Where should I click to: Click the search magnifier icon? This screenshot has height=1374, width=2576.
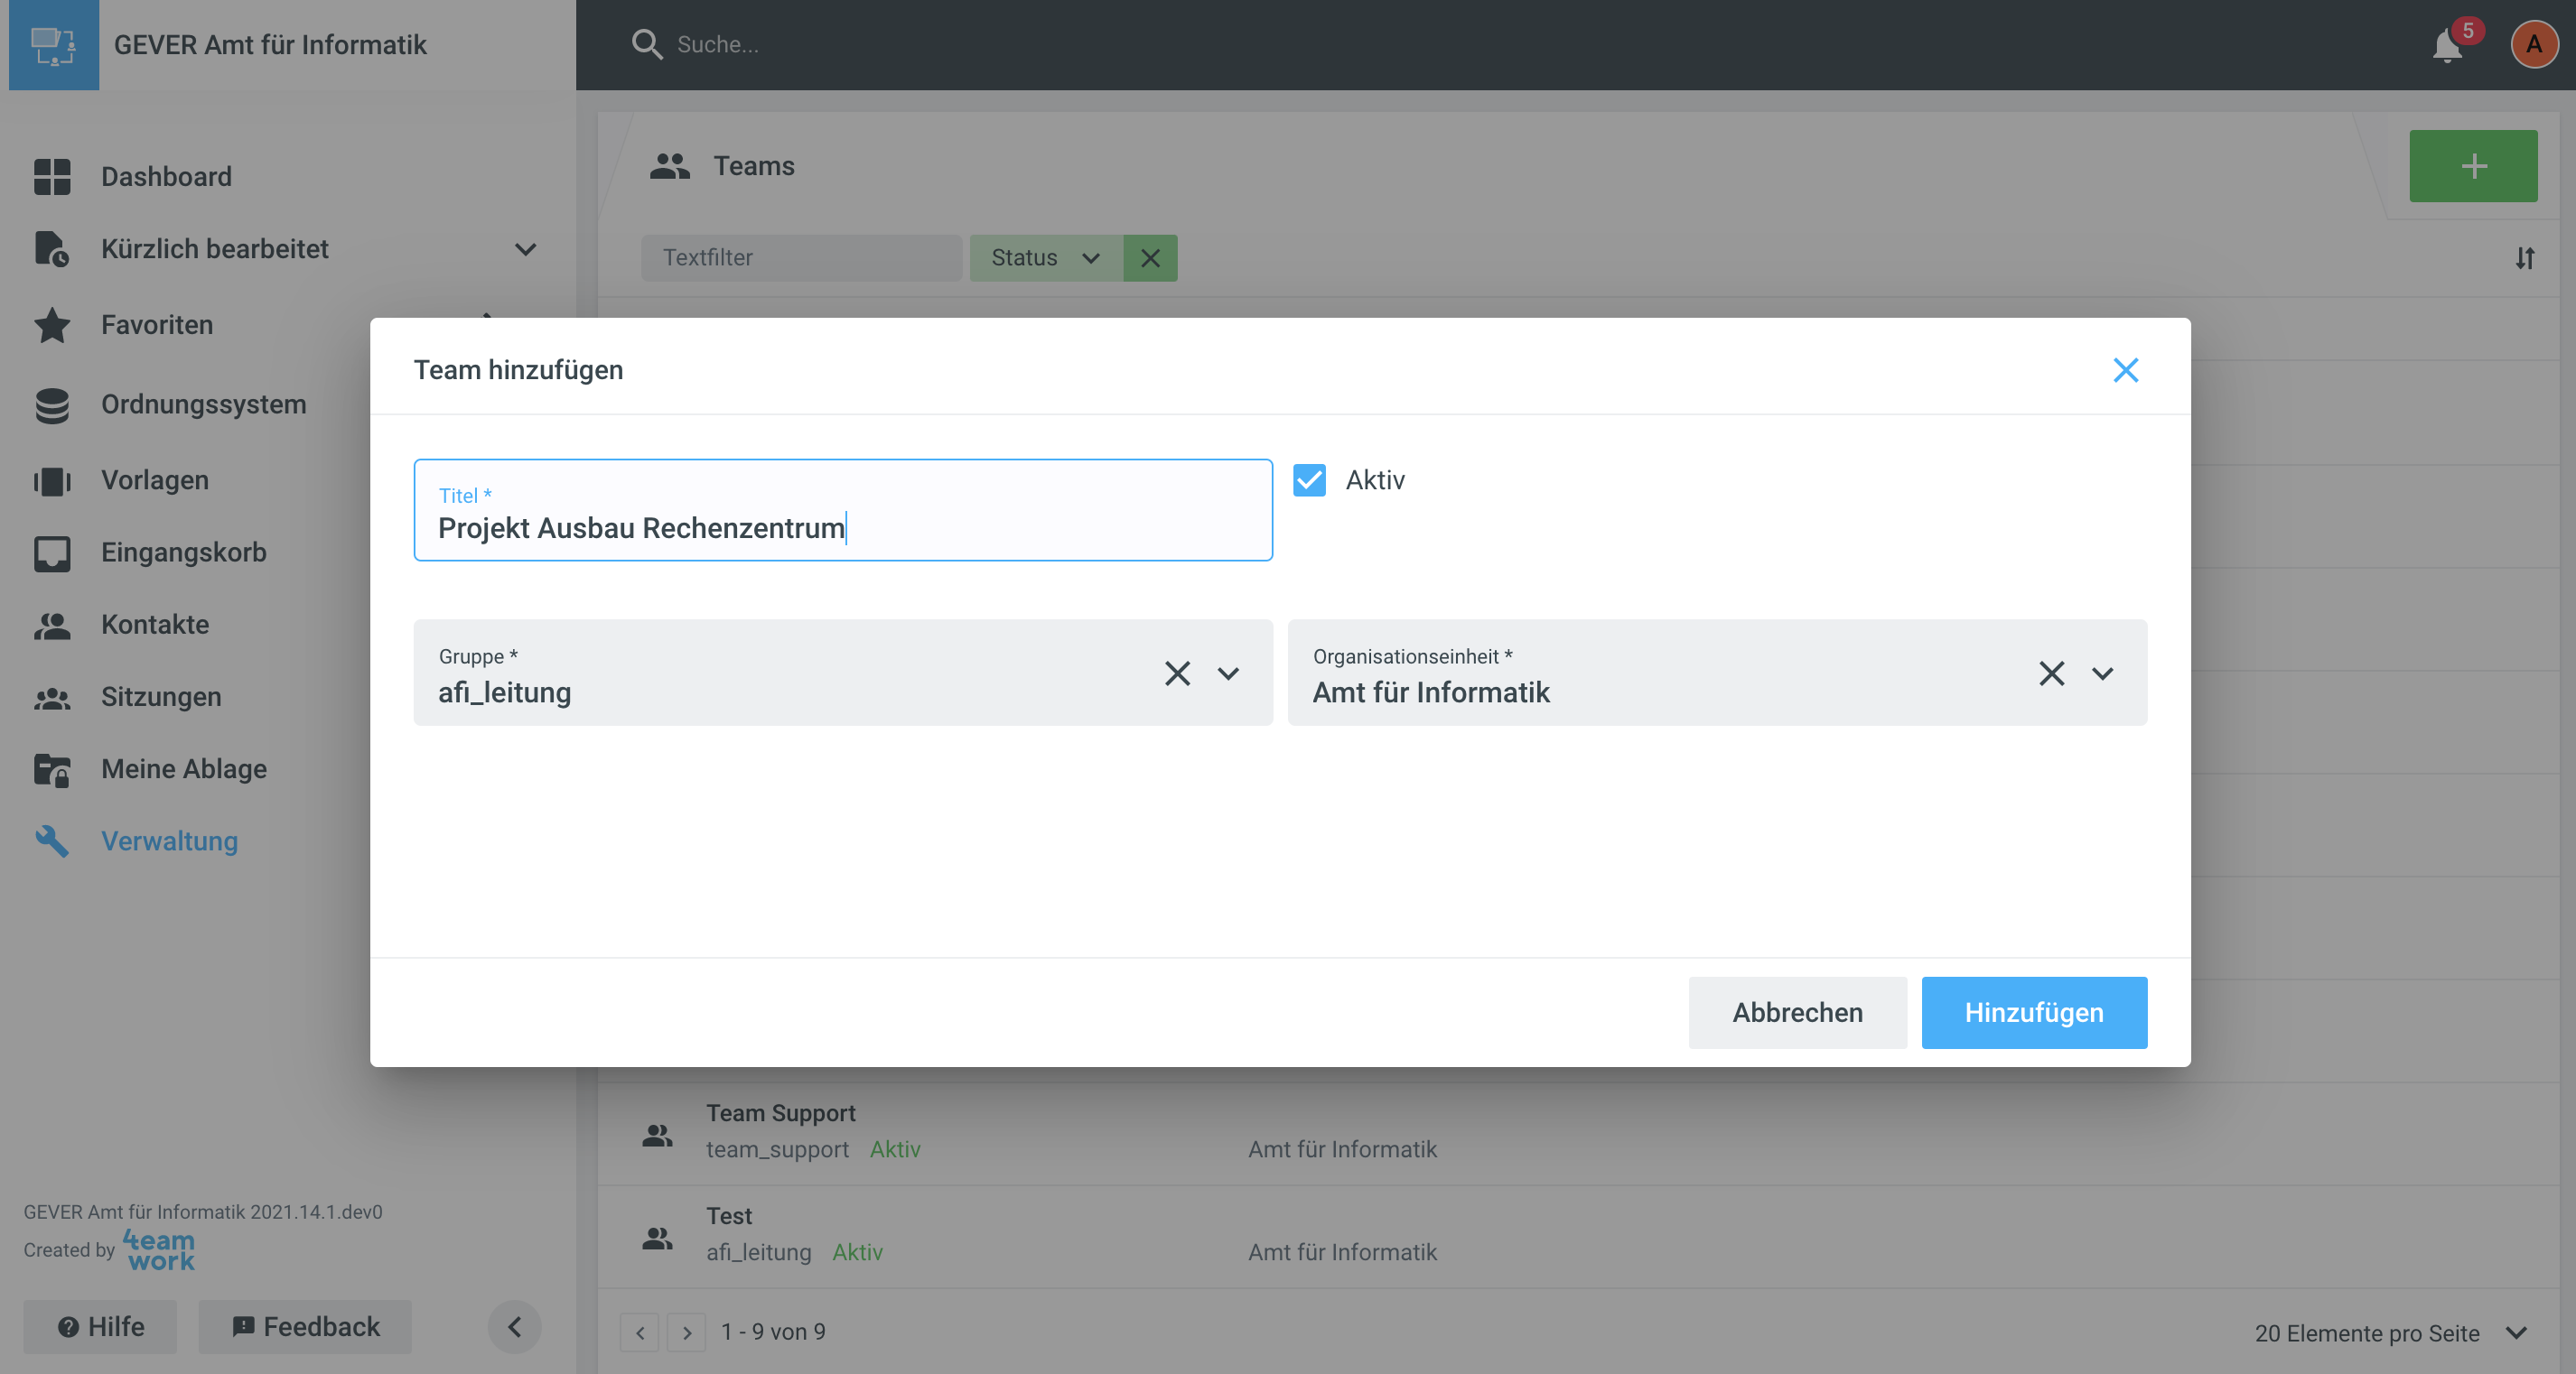[x=646, y=44]
